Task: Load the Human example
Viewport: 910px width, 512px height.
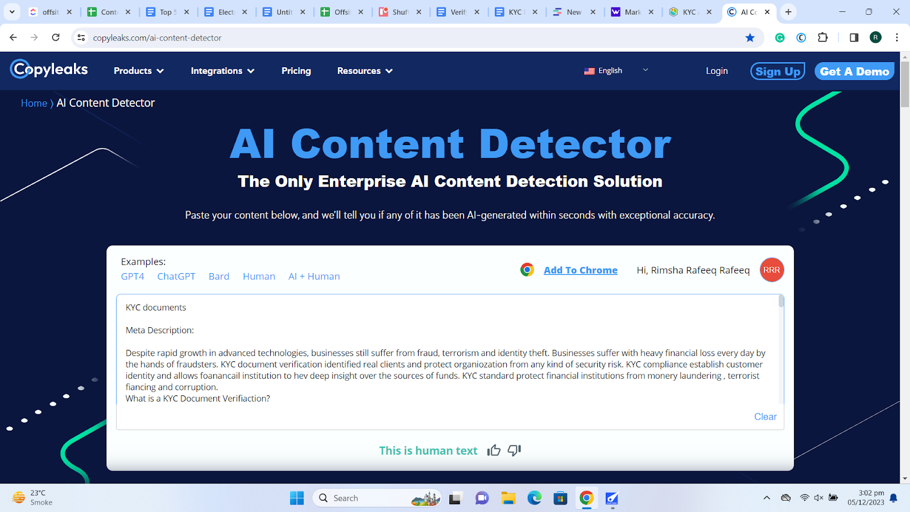Action: [x=259, y=276]
